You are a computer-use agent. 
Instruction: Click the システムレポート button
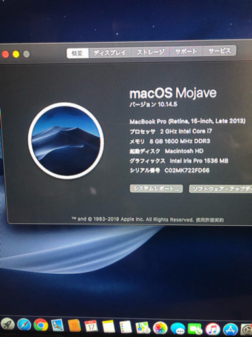tap(156, 188)
